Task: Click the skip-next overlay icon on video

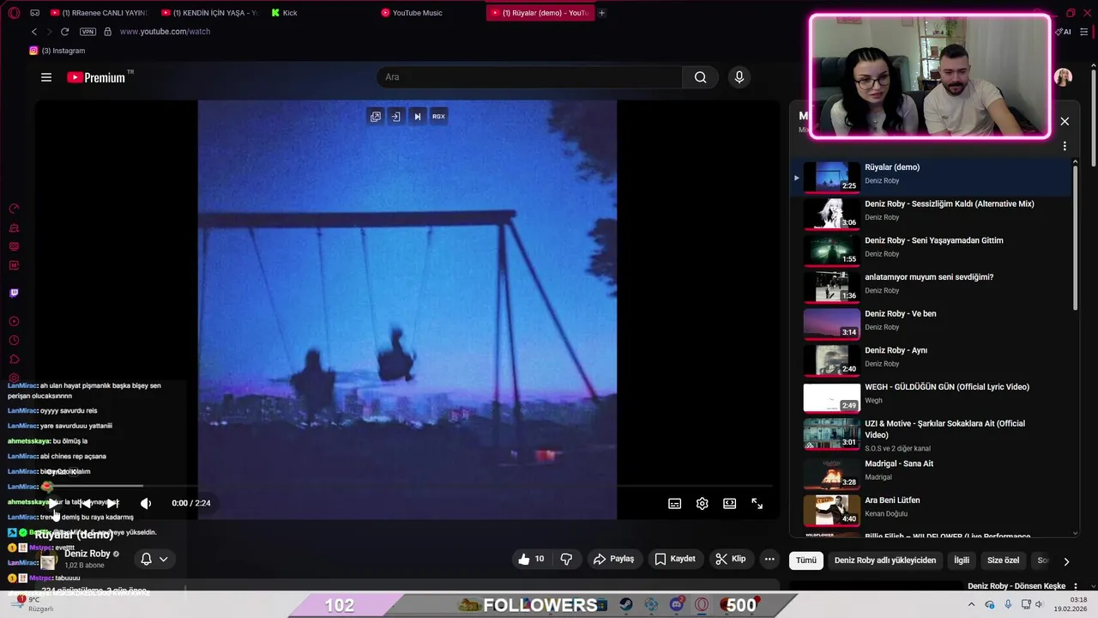Action: point(417,117)
